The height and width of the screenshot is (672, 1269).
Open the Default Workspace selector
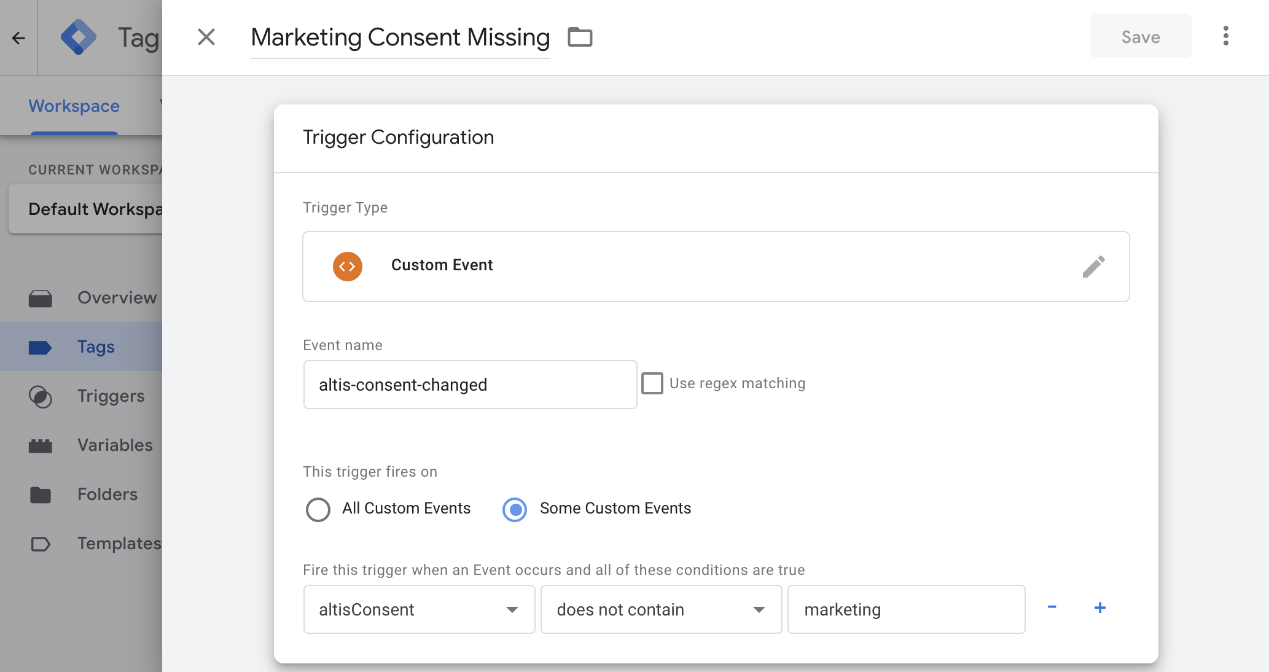pyautogui.click(x=86, y=209)
